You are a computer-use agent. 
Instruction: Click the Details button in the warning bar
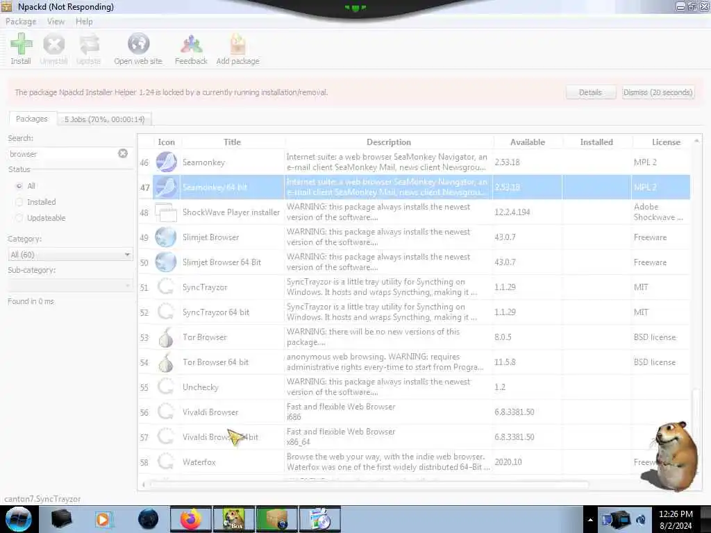point(590,92)
